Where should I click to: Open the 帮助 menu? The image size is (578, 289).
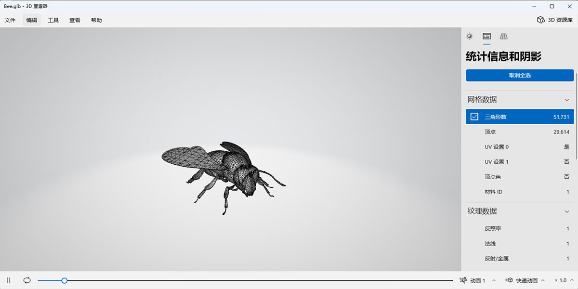(x=96, y=20)
